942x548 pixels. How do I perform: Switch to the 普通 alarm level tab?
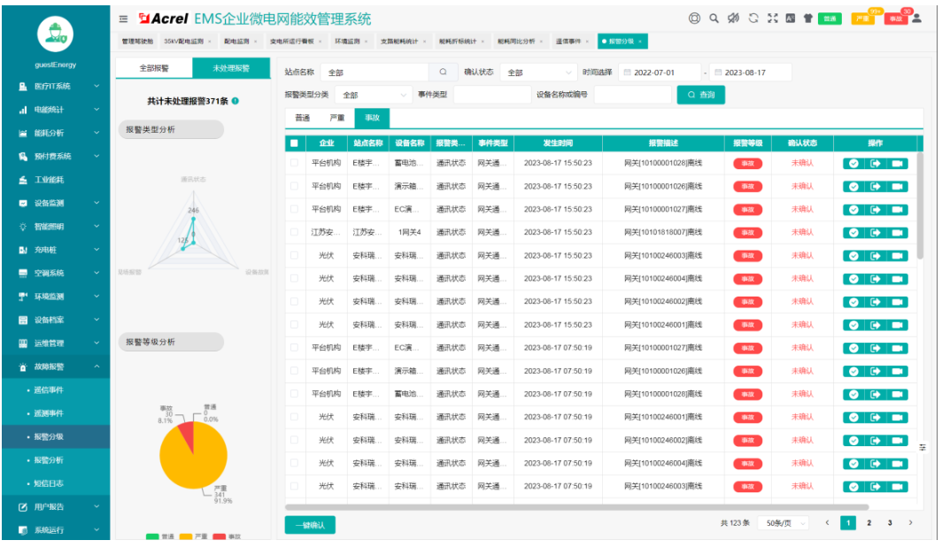coord(303,118)
